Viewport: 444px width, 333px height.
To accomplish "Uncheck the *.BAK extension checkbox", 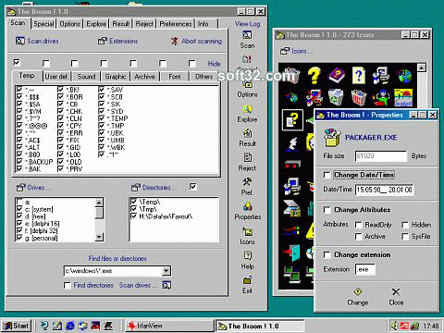I will 19,168.
